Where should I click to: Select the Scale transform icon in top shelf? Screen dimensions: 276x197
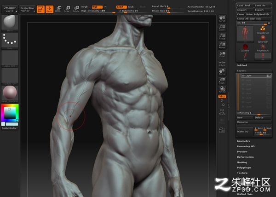tap(67, 9)
